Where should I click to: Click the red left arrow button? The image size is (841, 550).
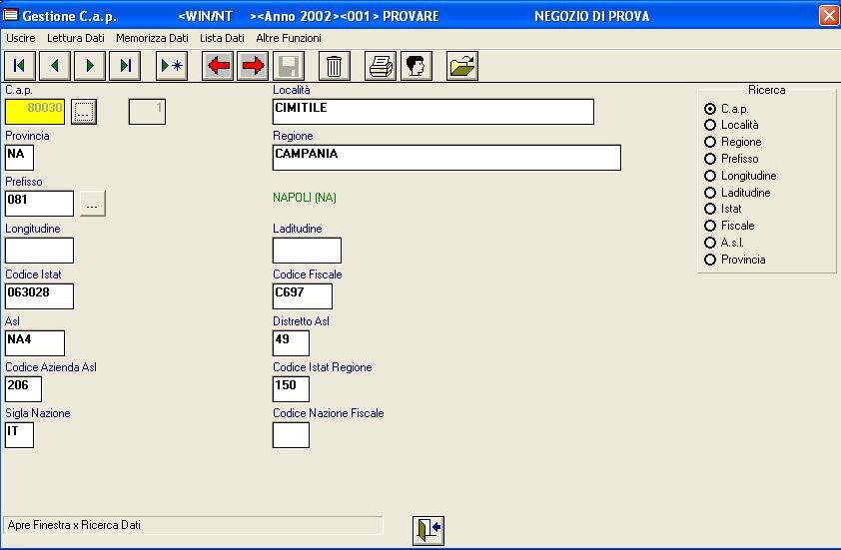[x=218, y=66]
